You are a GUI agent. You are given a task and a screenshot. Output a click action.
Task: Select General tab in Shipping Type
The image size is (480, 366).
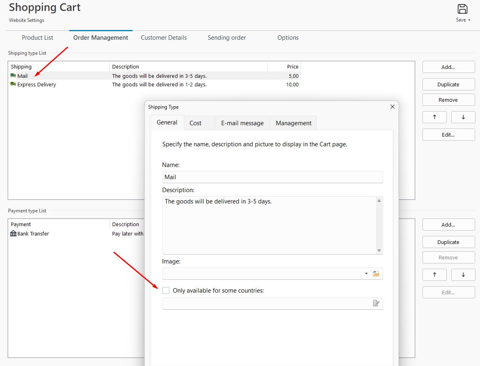pos(167,122)
